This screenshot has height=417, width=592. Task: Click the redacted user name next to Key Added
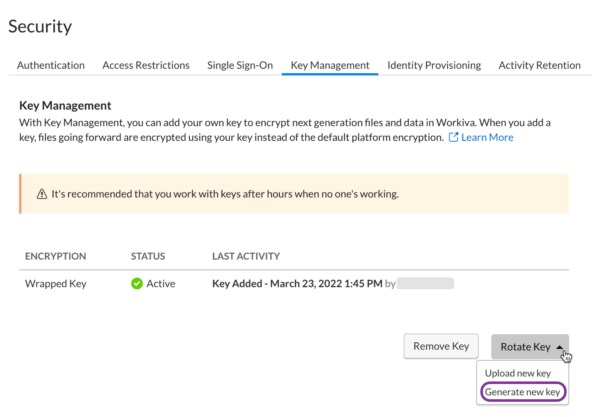pyautogui.click(x=425, y=283)
